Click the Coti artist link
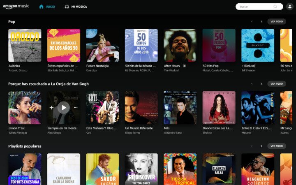Viewport: 296px width, 185px height. tap(89, 133)
